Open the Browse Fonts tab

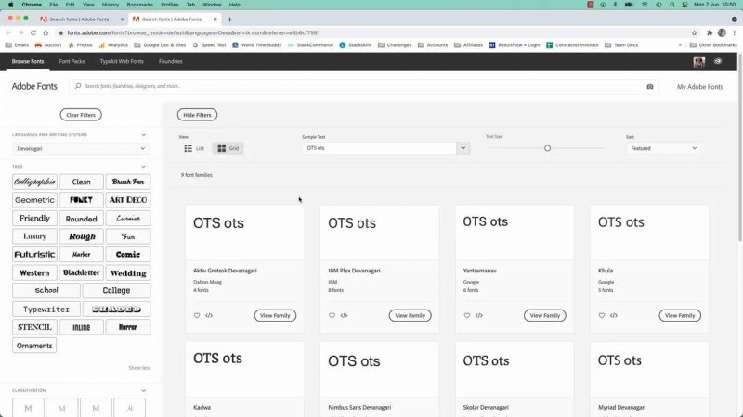[28, 61]
